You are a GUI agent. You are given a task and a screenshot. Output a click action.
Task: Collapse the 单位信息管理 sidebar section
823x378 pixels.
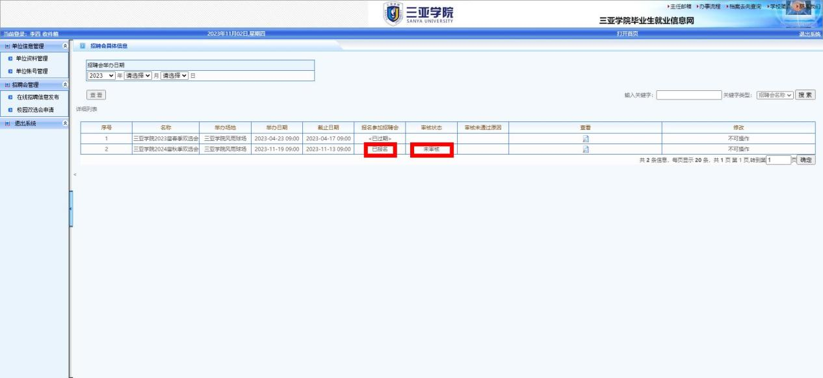(64, 46)
